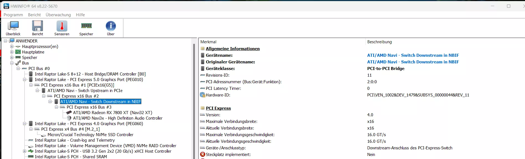Click the Bus node icon in tree
The image size is (525, 159).
[18, 63]
